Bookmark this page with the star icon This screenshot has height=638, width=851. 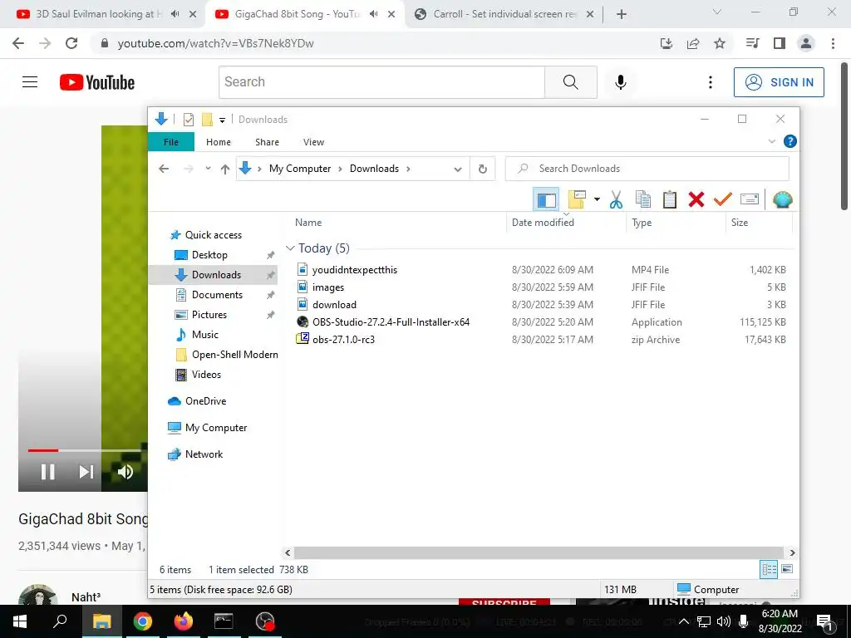tap(719, 43)
